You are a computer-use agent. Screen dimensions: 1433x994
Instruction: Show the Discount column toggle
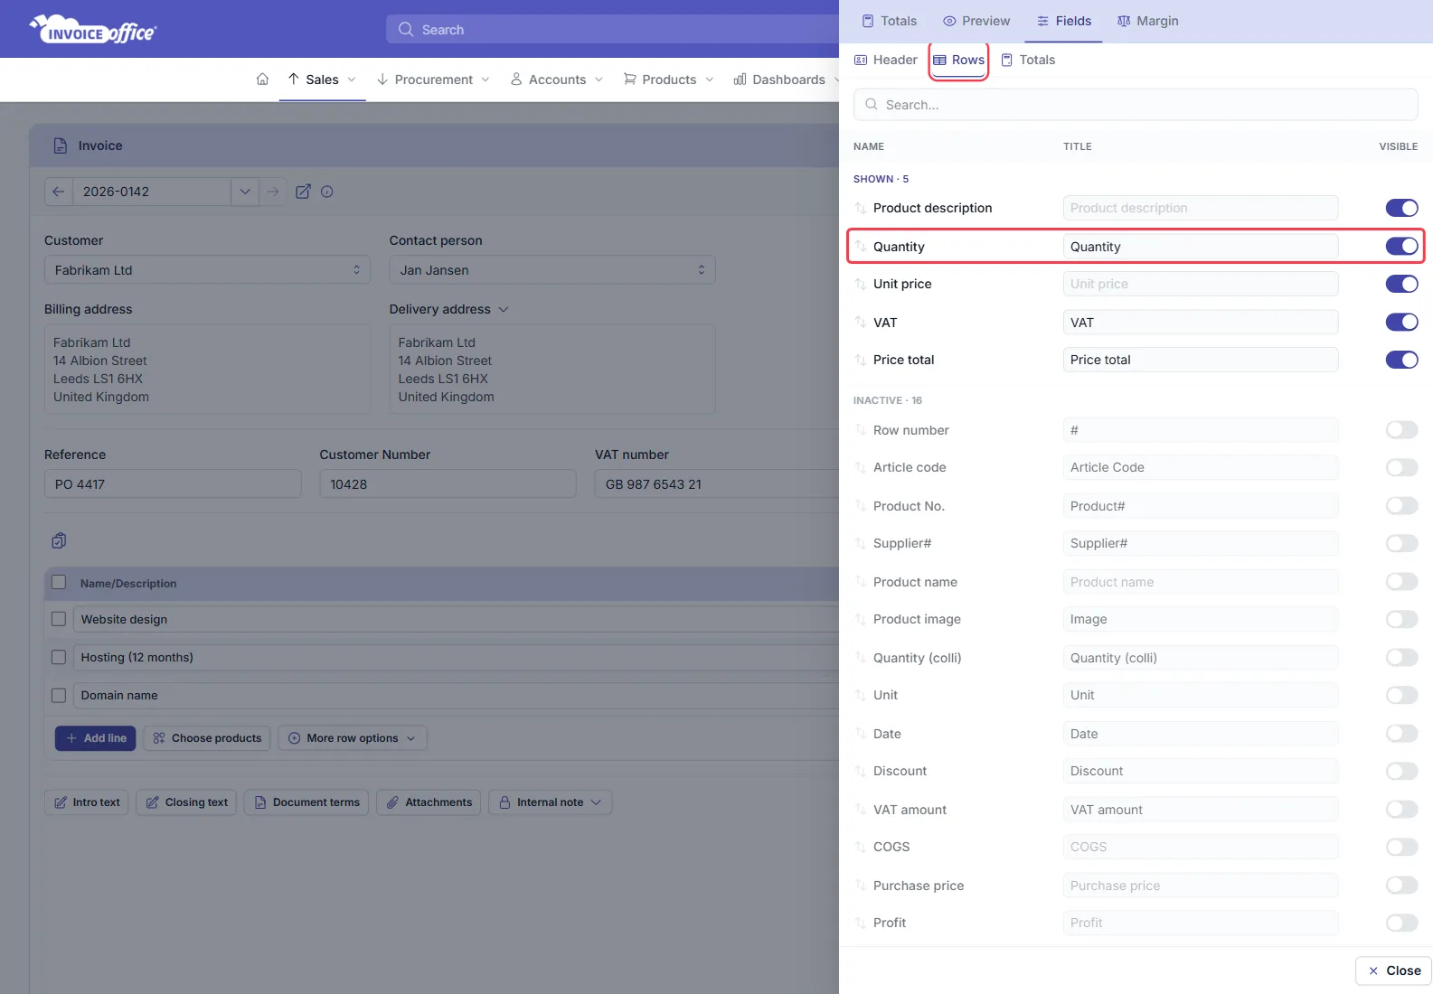click(x=1401, y=771)
